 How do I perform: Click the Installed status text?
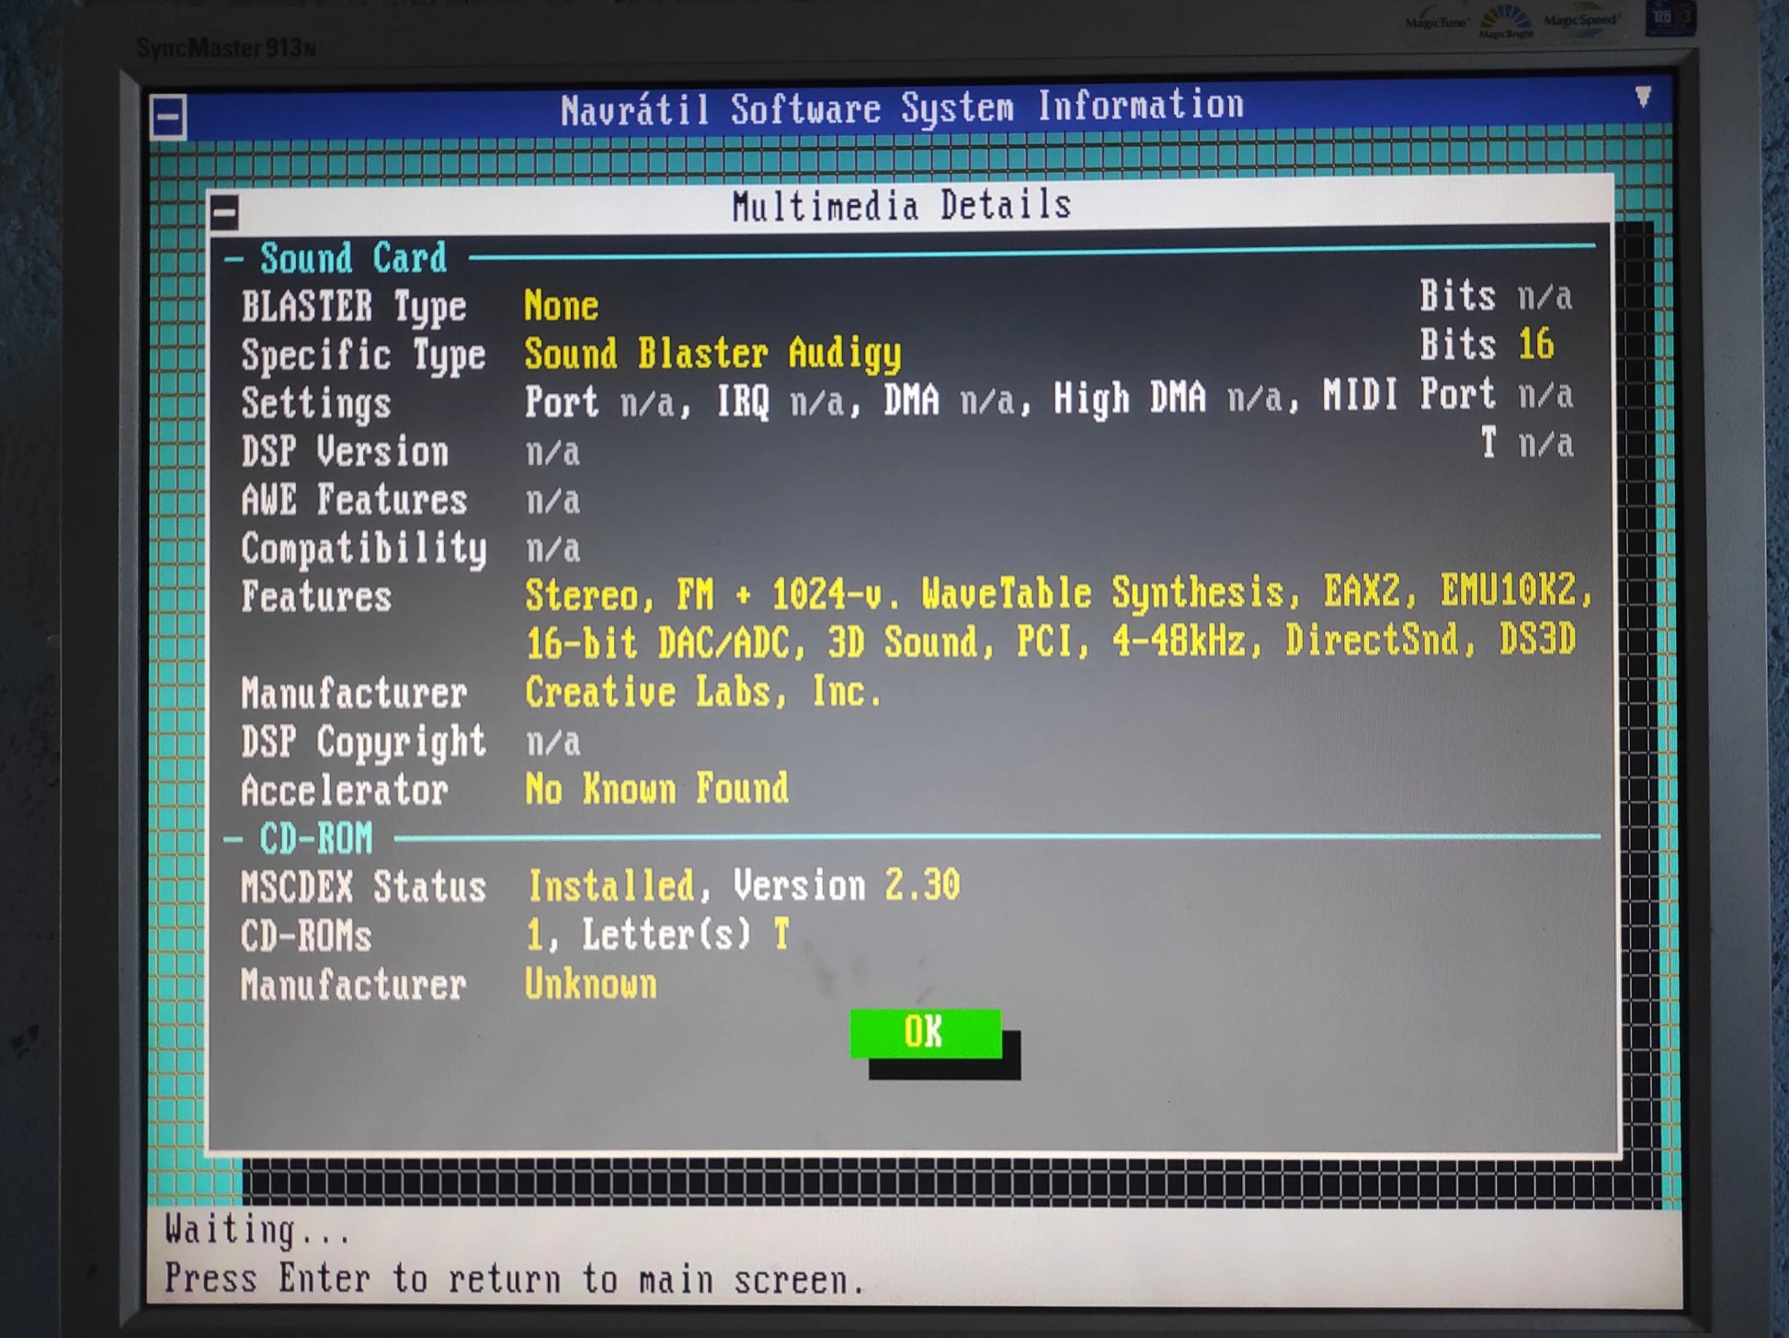click(x=610, y=885)
